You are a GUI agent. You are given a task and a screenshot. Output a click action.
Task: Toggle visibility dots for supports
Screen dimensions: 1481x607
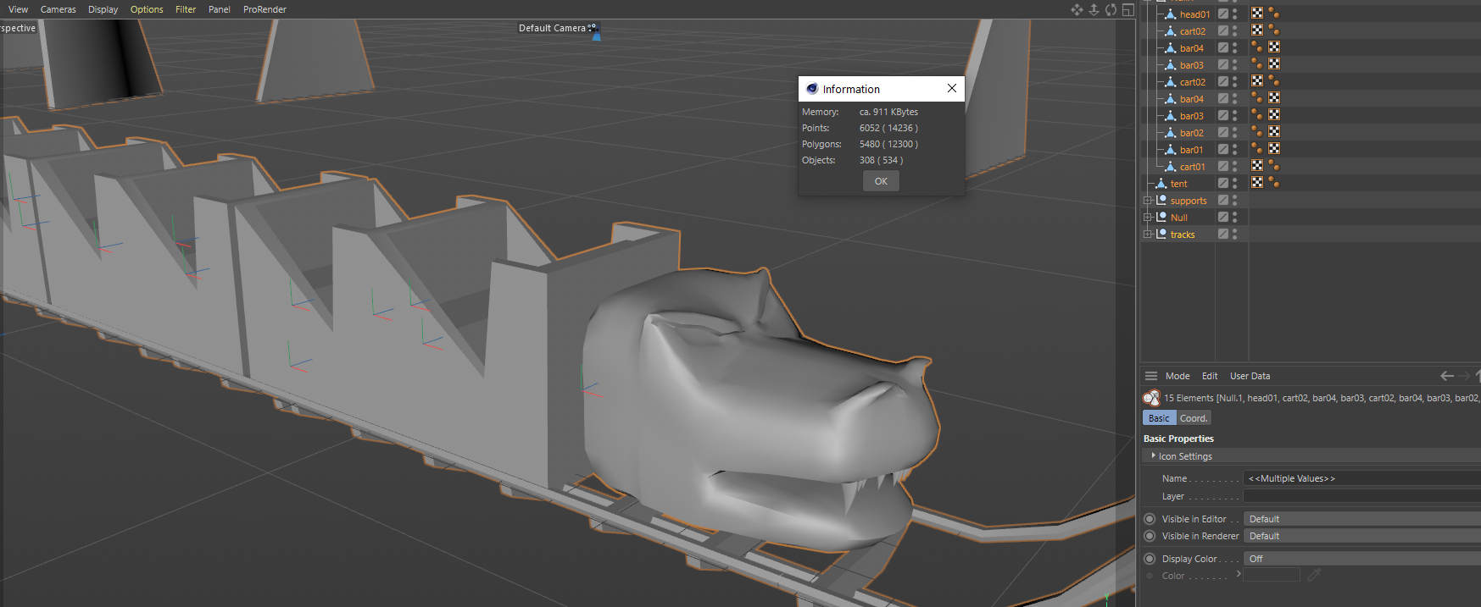[x=1235, y=201]
